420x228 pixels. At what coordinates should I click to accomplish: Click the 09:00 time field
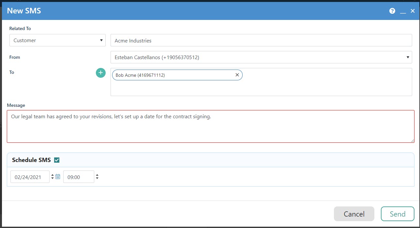(x=79, y=177)
